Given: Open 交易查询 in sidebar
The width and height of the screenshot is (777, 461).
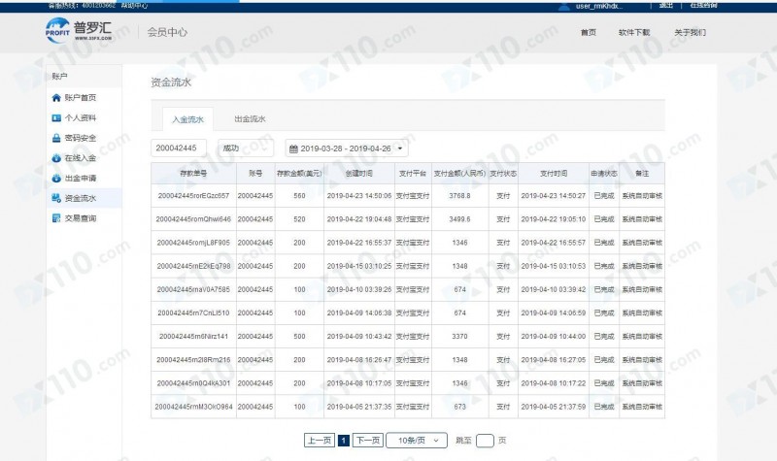Looking at the screenshot, I should pos(81,218).
